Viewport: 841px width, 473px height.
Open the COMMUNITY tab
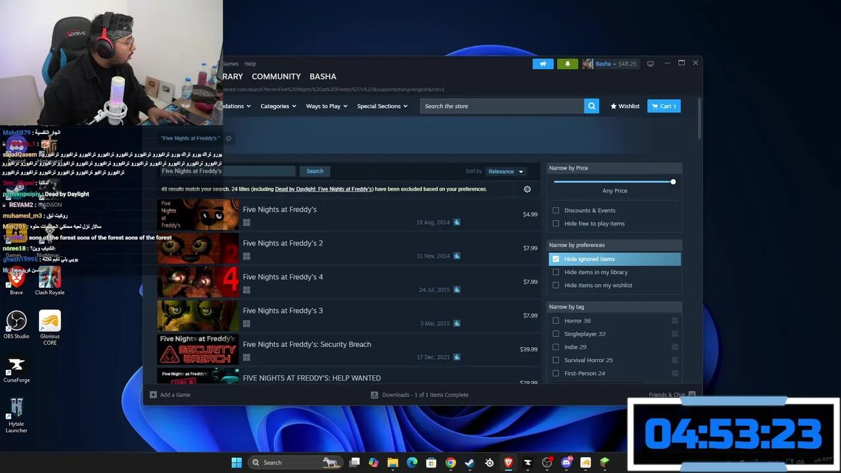pyautogui.click(x=276, y=76)
